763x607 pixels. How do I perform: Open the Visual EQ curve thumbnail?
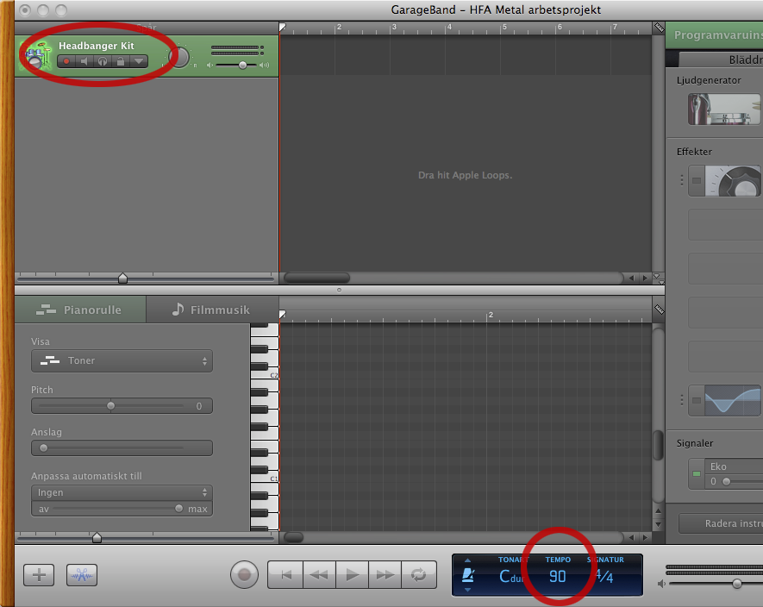(732, 400)
